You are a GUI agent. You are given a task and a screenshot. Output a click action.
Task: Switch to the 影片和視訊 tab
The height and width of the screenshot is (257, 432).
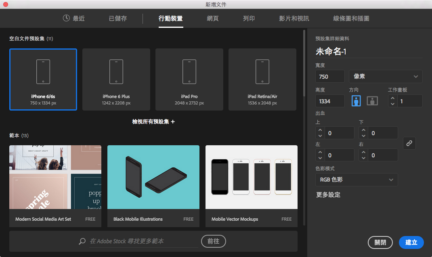294,19
